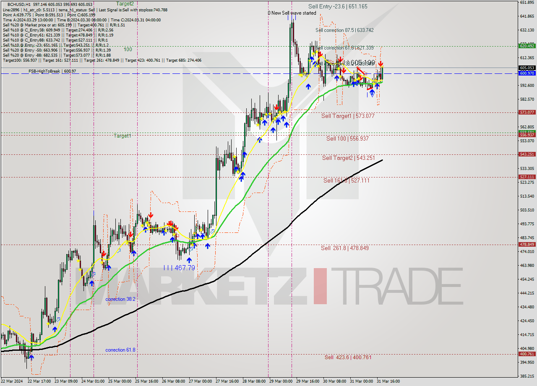Click the red 543.251 price axis tag
The width and height of the screenshot is (537, 386).
[527, 154]
